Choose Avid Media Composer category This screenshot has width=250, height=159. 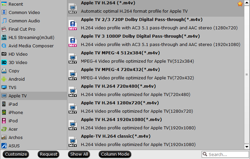(33, 46)
